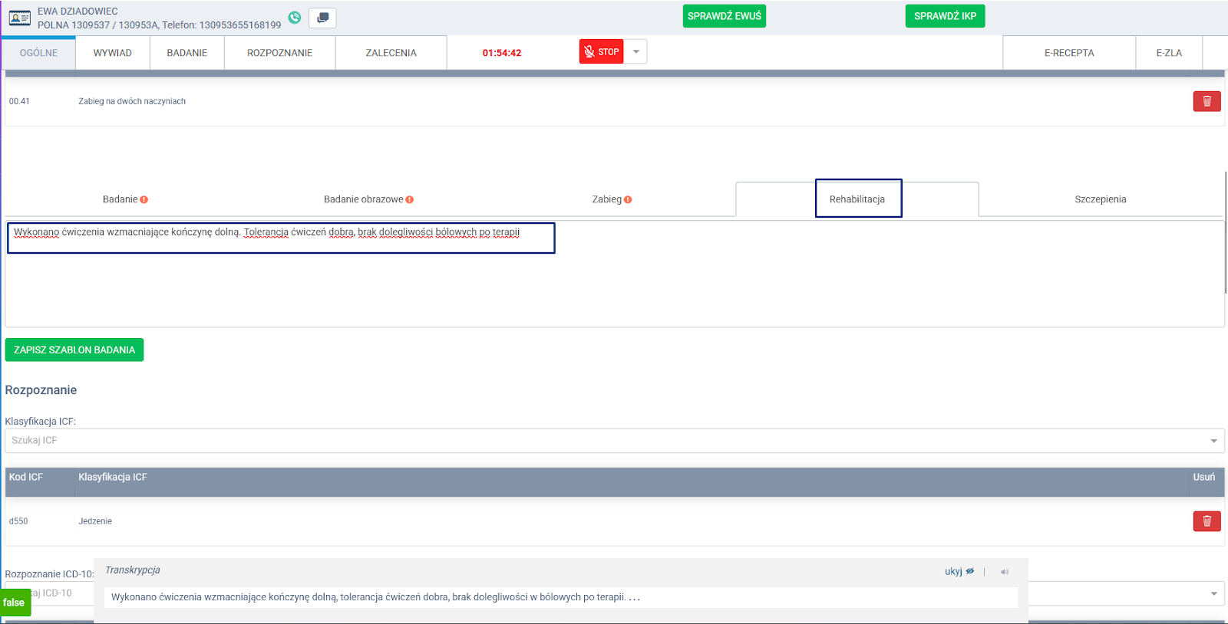The height and width of the screenshot is (624, 1228).
Task: Click into the rehabilitation notes text area
Action: click(614, 284)
